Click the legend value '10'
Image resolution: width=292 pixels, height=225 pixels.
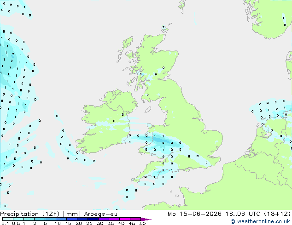[58, 223]
